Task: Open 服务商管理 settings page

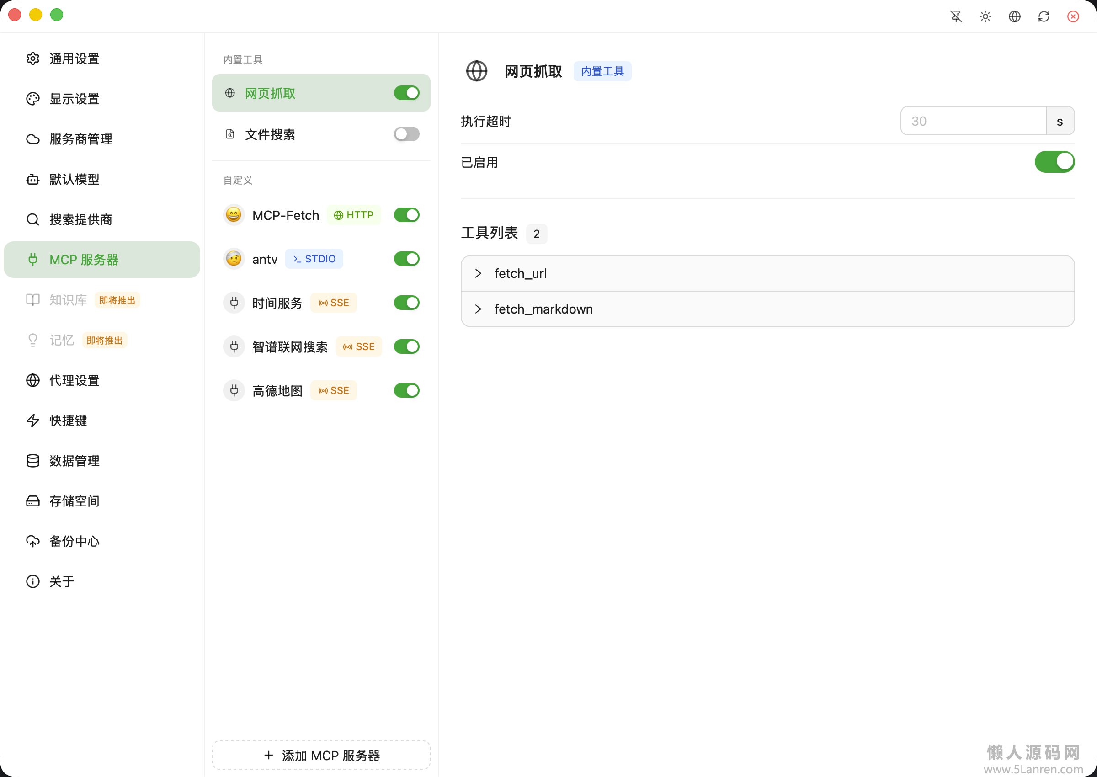Action: pyautogui.click(x=80, y=139)
